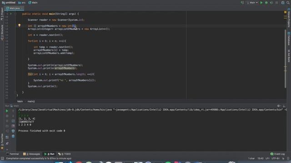Click the Build project icon in toolbar
Screen dimensions: 291x163
pos(242,3)
